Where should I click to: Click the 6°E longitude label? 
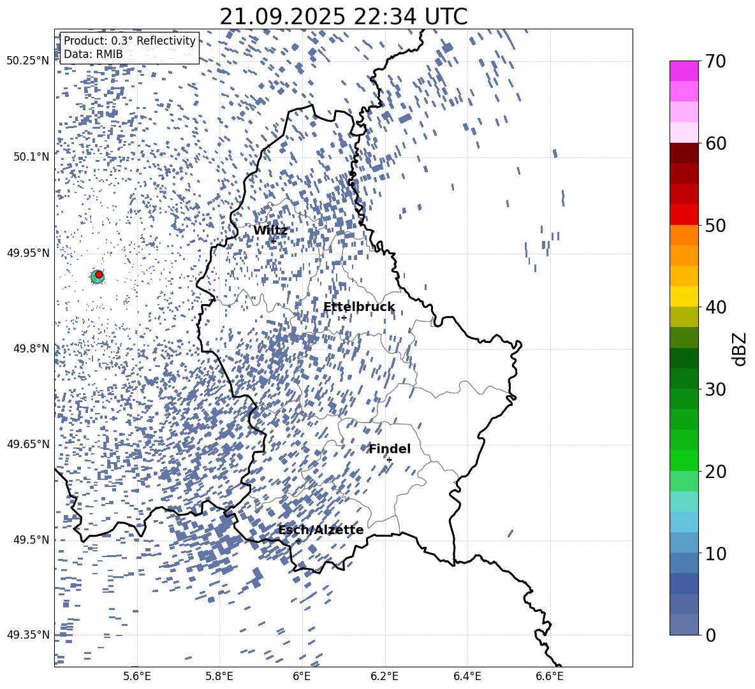point(302,676)
